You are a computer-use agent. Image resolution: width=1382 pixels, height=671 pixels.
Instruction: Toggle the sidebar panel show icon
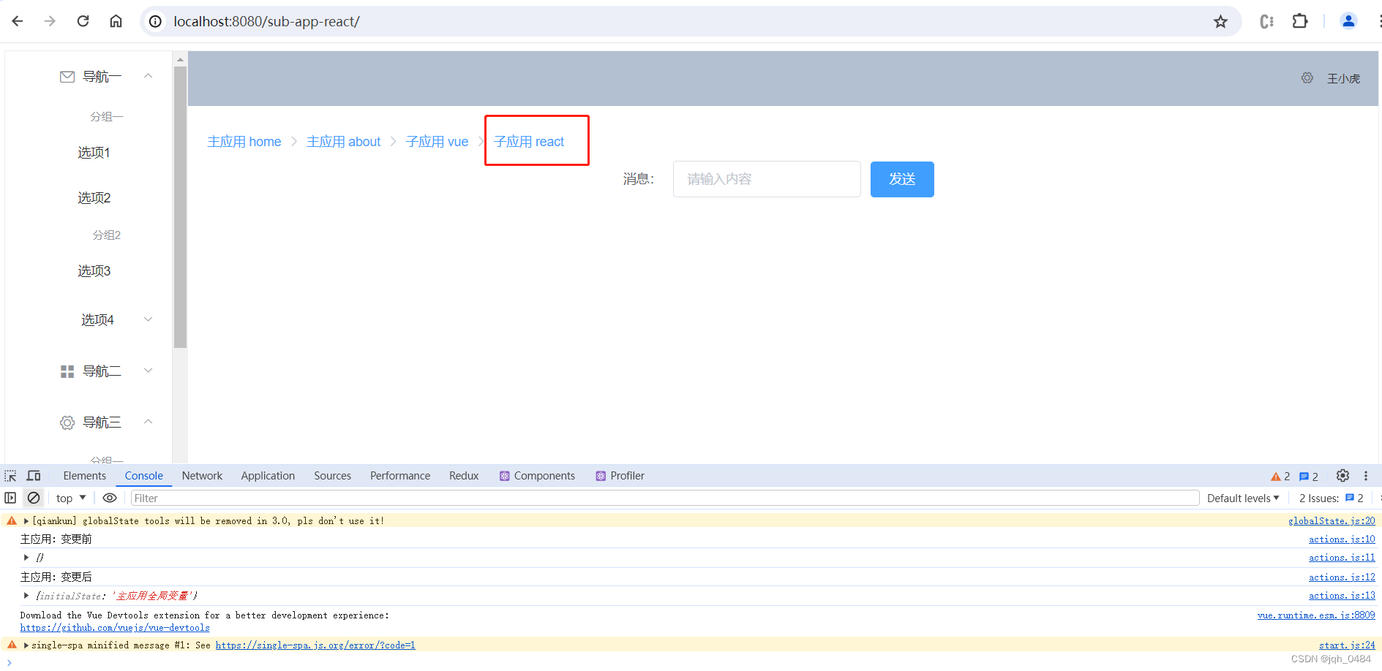10,498
